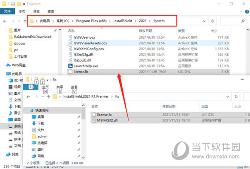Click sidebar scroll-down arrow in fix window

coord(83,158)
